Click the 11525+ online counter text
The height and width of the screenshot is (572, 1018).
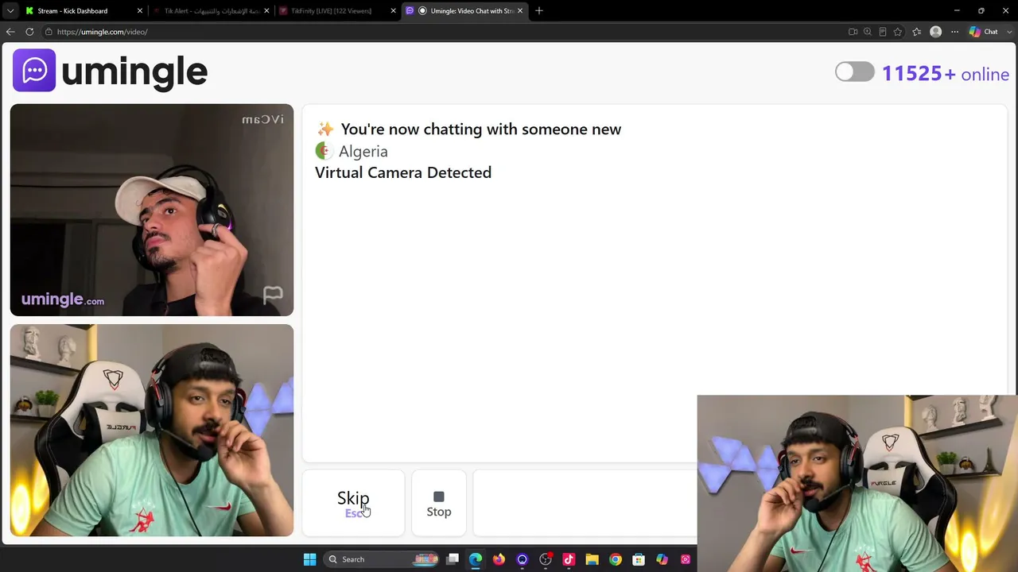[945, 74]
